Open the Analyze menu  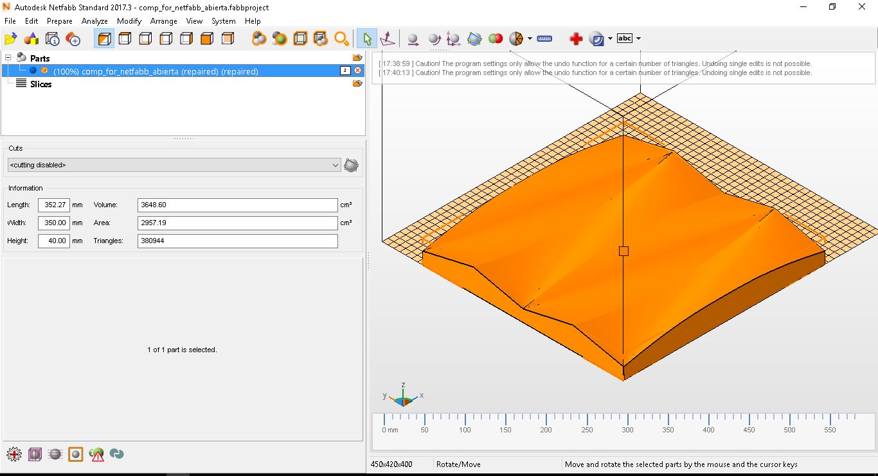(94, 21)
